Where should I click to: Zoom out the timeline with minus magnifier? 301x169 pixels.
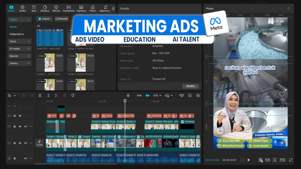pyautogui.click(x=190, y=95)
